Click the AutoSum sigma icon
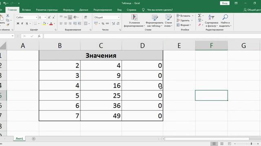Image resolution: width=261 pixels, height=146 pixels. (x=199, y=15)
